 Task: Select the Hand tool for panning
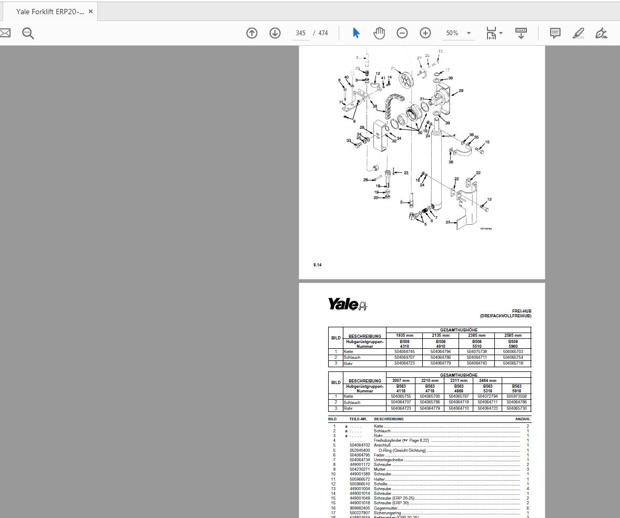(379, 33)
